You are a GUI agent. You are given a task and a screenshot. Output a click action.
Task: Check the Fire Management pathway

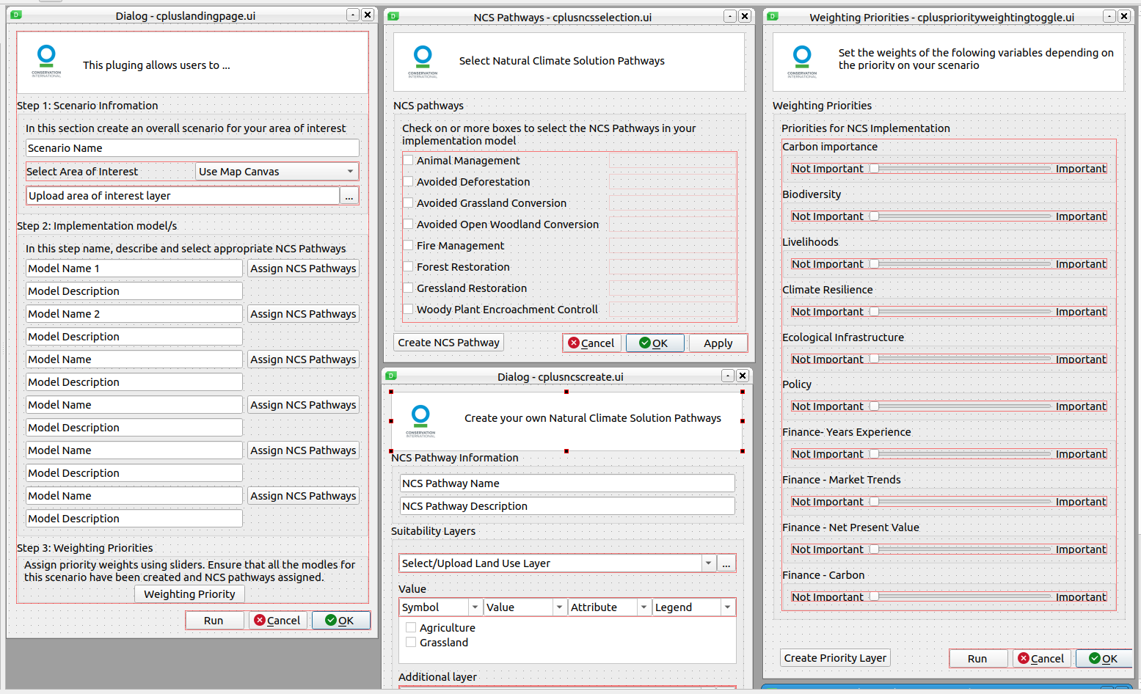point(408,245)
